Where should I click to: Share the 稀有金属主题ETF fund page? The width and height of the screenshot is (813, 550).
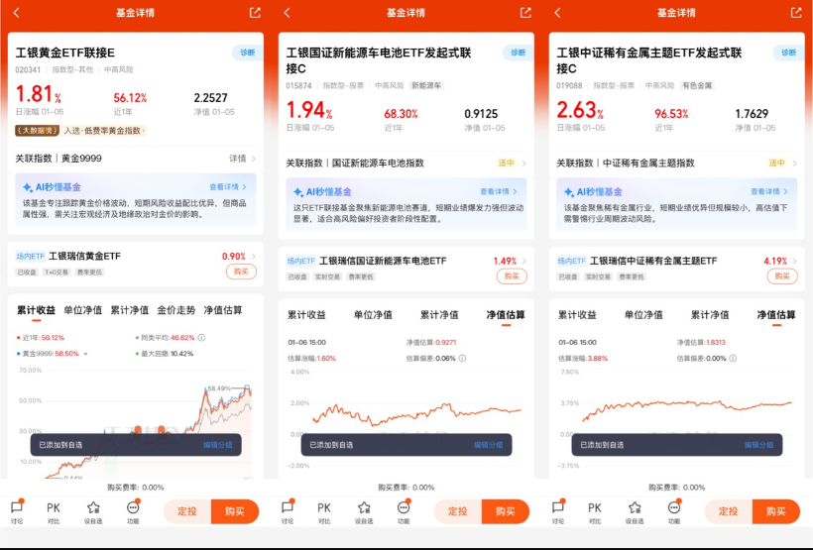pos(796,13)
